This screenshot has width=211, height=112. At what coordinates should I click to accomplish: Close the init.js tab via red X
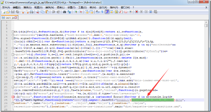point(16,18)
